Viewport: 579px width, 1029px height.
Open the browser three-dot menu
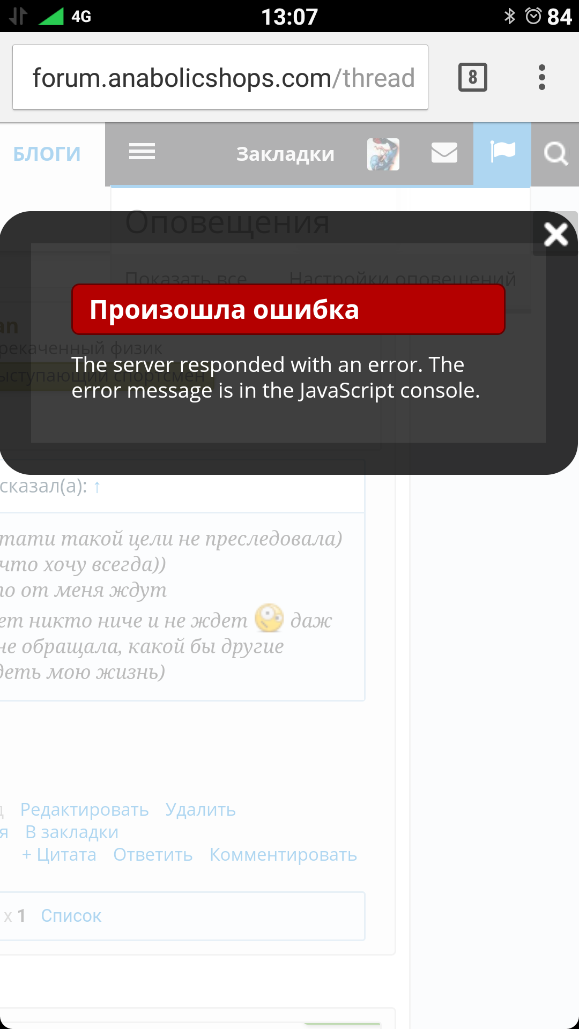click(x=542, y=77)
